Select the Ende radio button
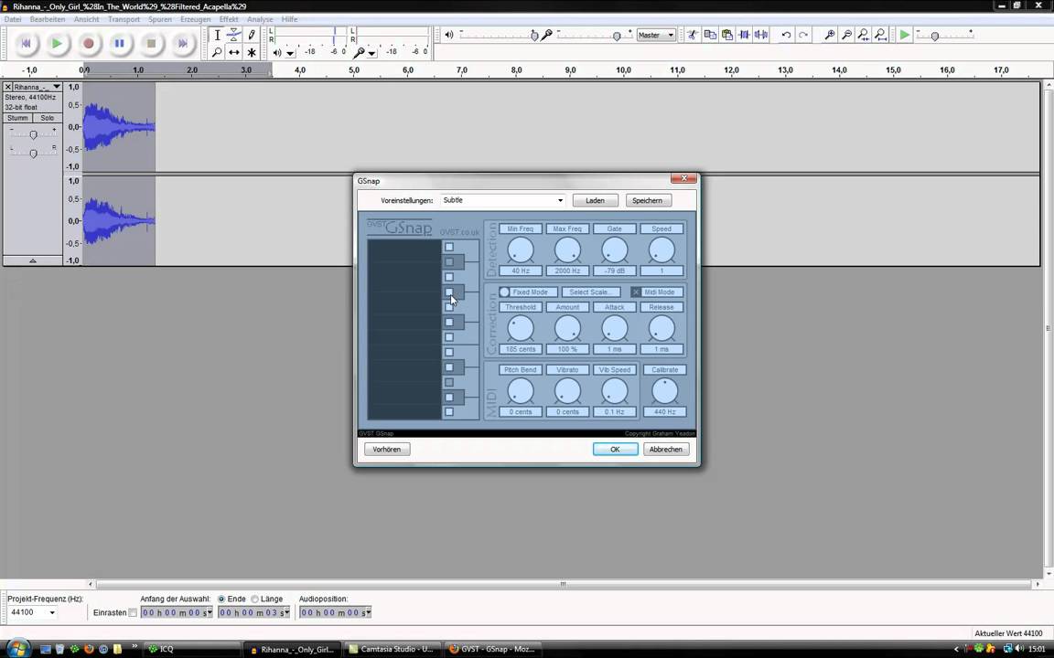 pyautogui.click(x=221, y=599)
